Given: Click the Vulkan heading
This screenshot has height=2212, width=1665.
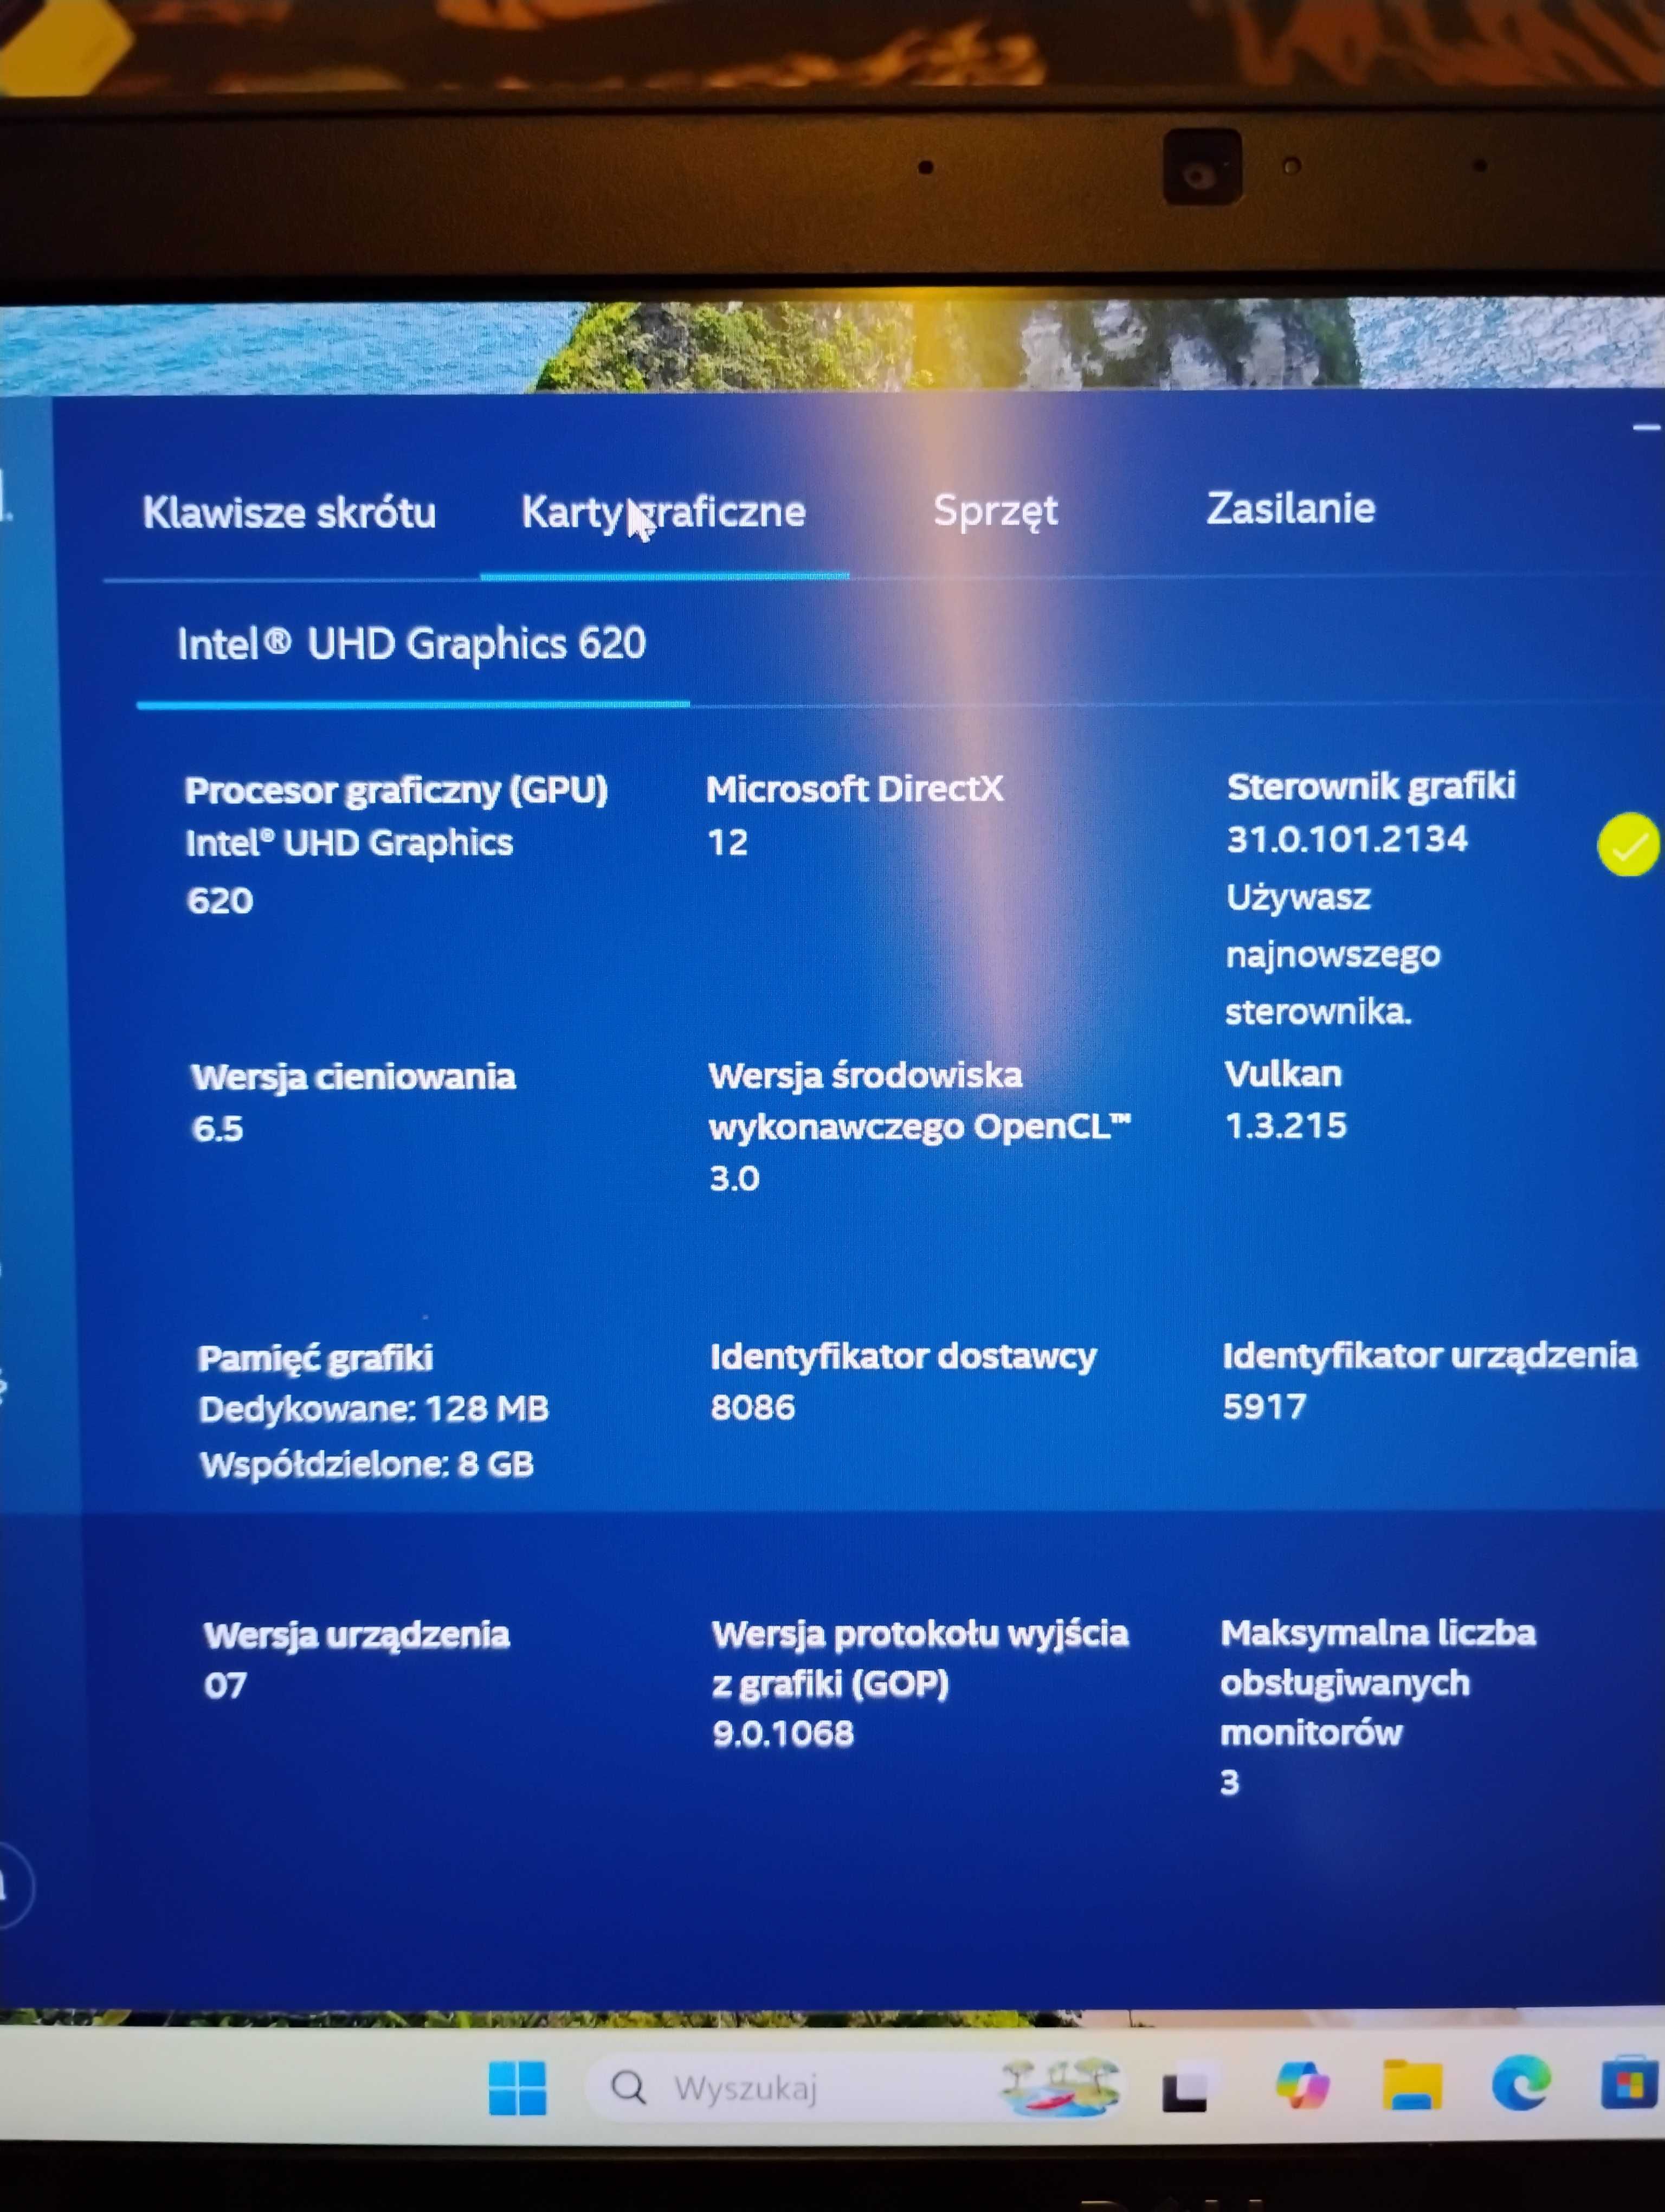Looking at the screenshot, I should point(1283,1074).
